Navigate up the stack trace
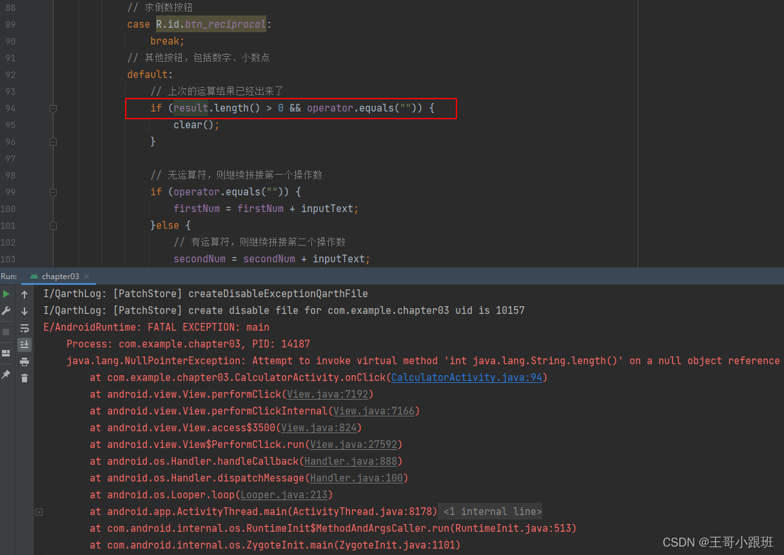This screenshot has height=555, width=784. [x=24, y=294]
